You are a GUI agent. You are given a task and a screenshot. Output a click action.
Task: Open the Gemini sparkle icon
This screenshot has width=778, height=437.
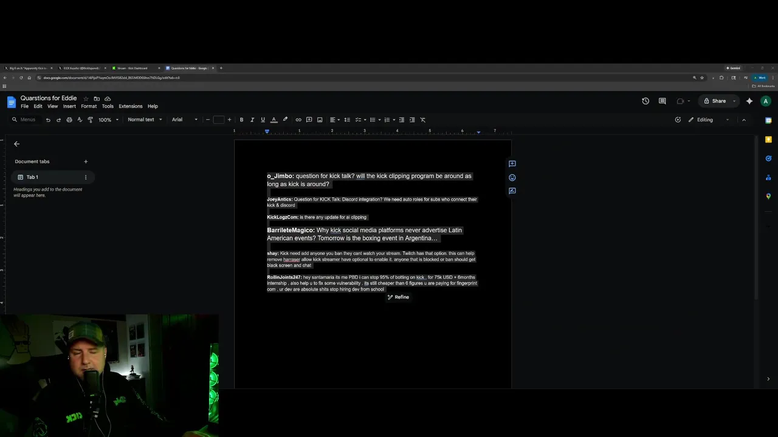tap(749, 101)
